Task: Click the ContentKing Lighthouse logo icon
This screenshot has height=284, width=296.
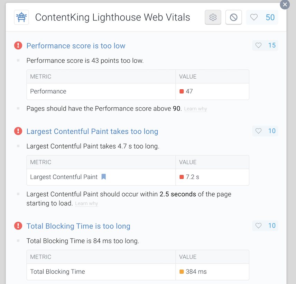Action: pos(21,17)
